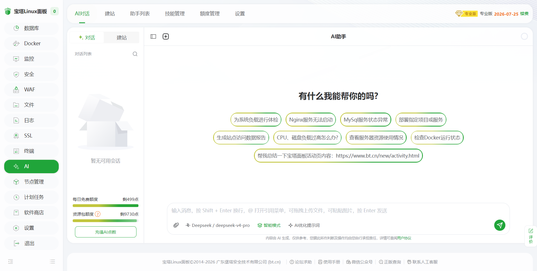
Task: Open 日志 in the sidebar
Action: pos(31,120)
